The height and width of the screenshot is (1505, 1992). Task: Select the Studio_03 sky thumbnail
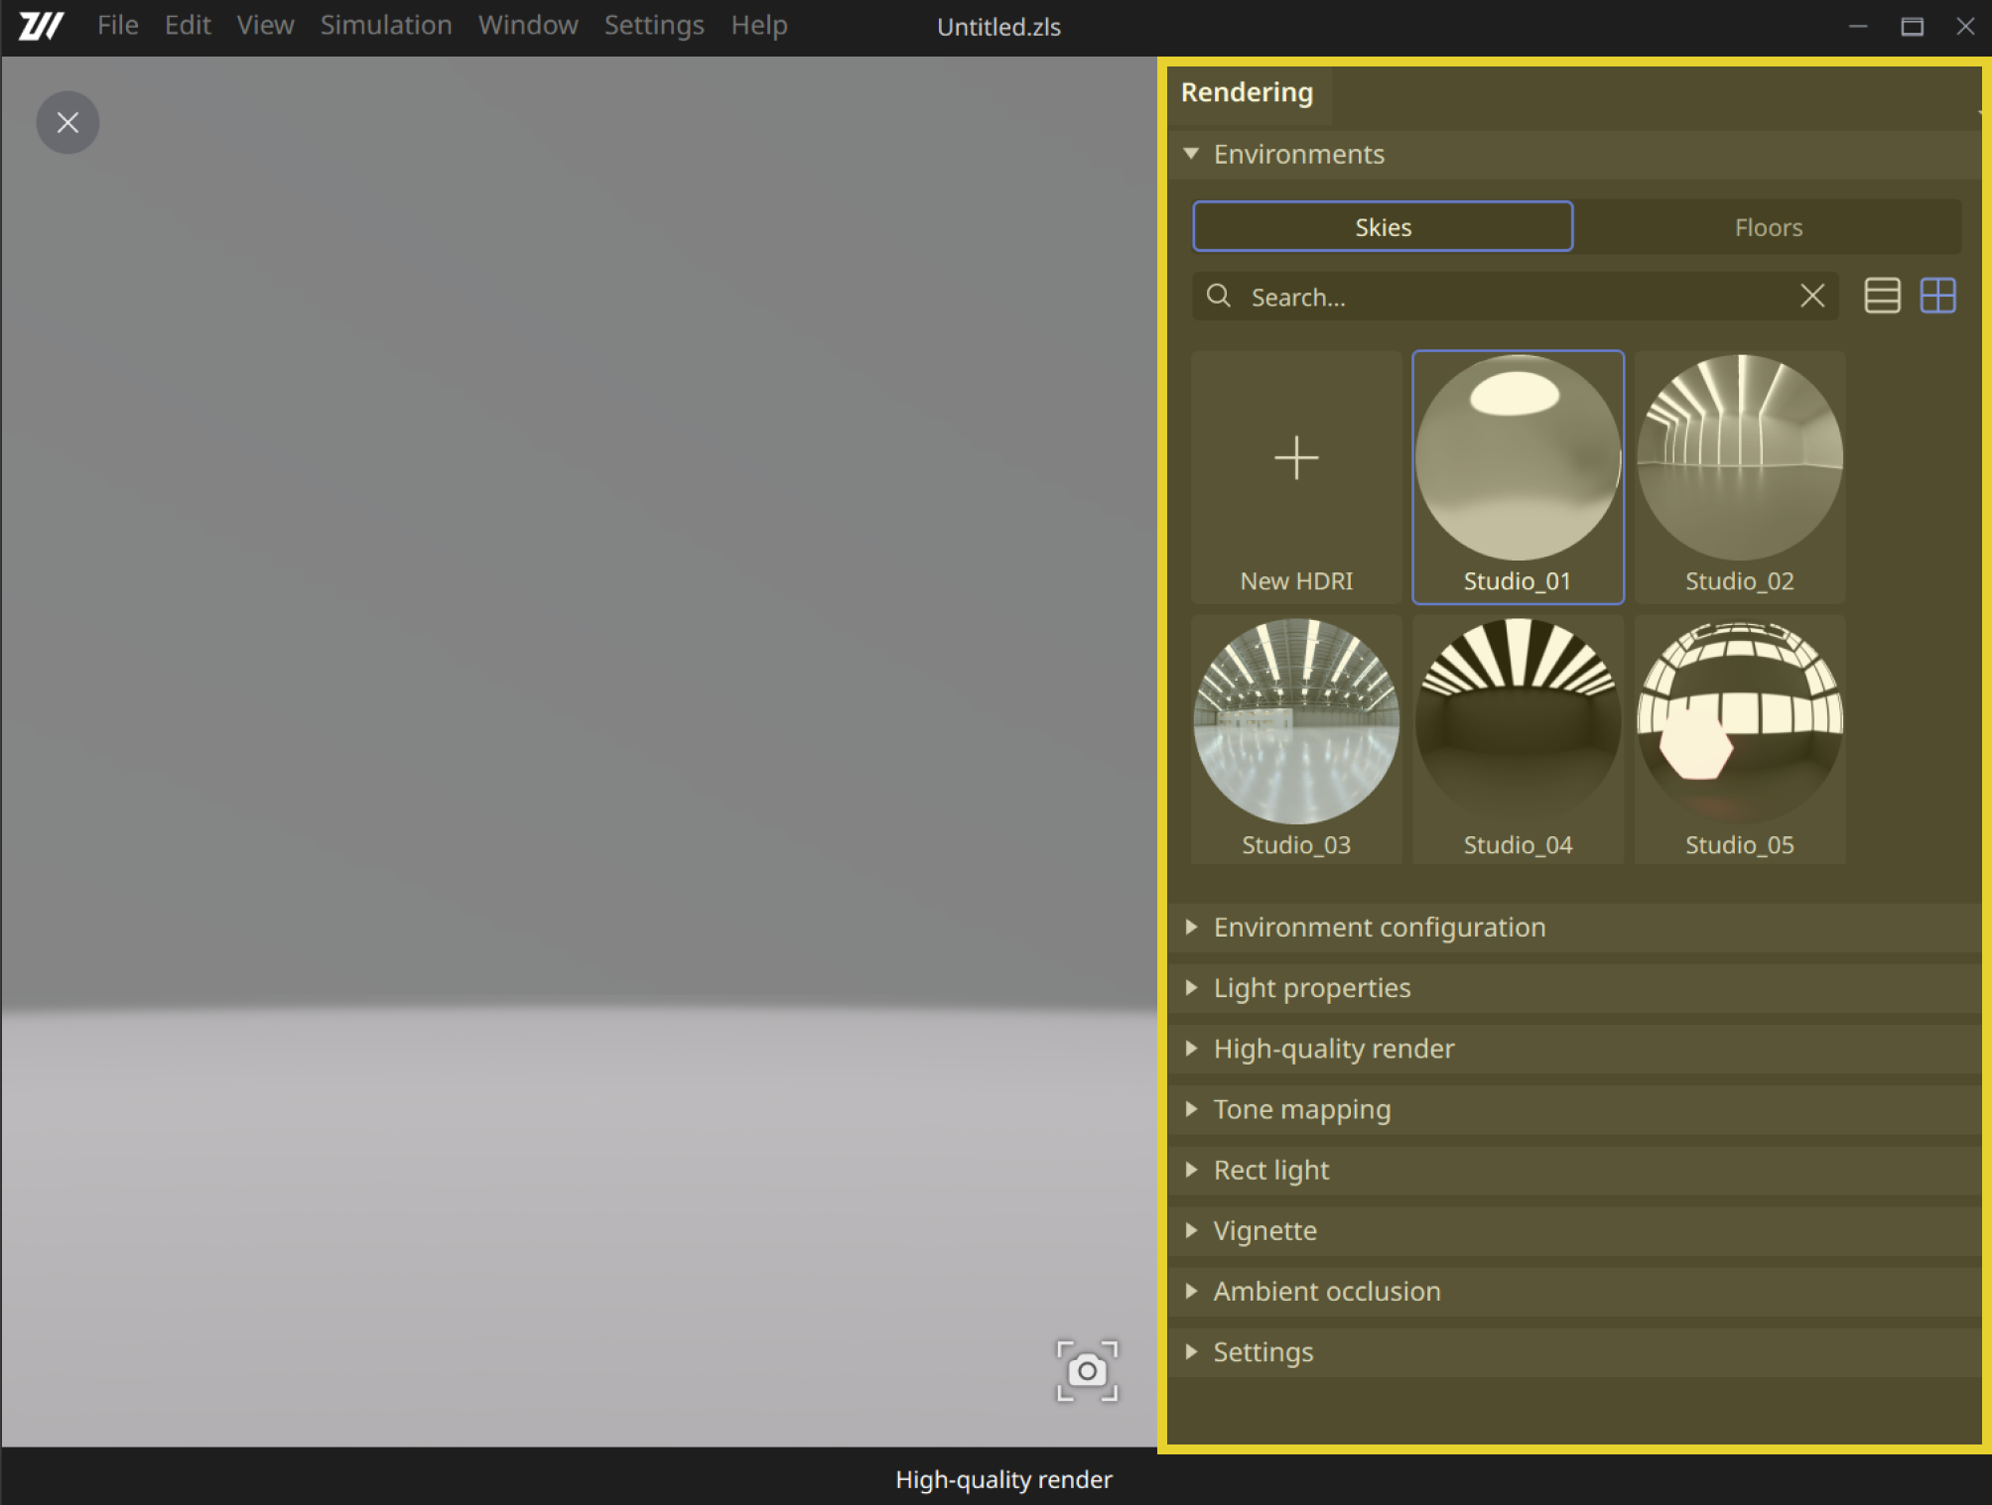tap(1295, 739)
